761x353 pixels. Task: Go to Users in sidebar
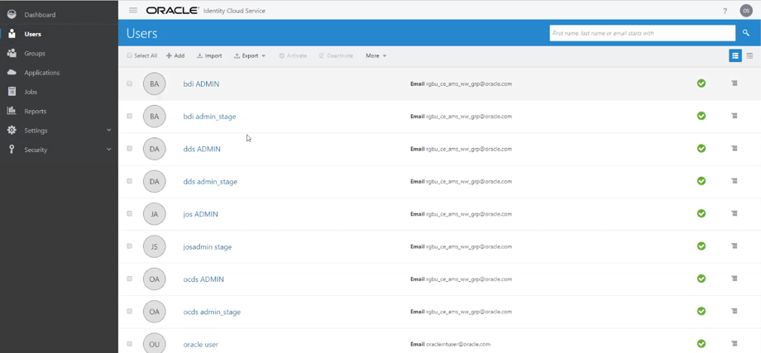pos(32,34)
